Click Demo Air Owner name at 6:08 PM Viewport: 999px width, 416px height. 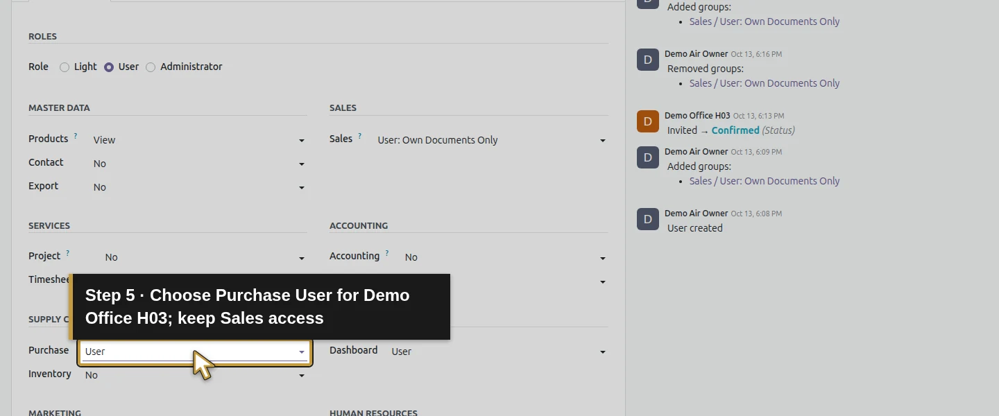pyautogui.click(x=697, y=214)
